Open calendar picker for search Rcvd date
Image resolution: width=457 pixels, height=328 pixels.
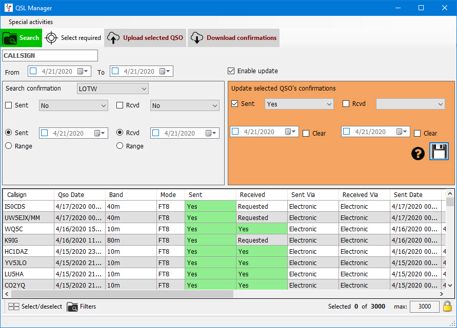pos(211,133)
